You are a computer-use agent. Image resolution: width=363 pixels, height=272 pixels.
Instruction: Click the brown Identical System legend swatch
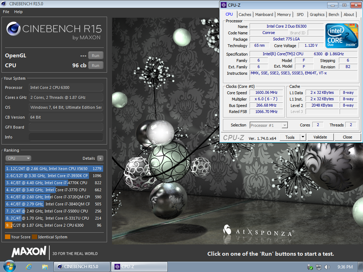point(34,237)
